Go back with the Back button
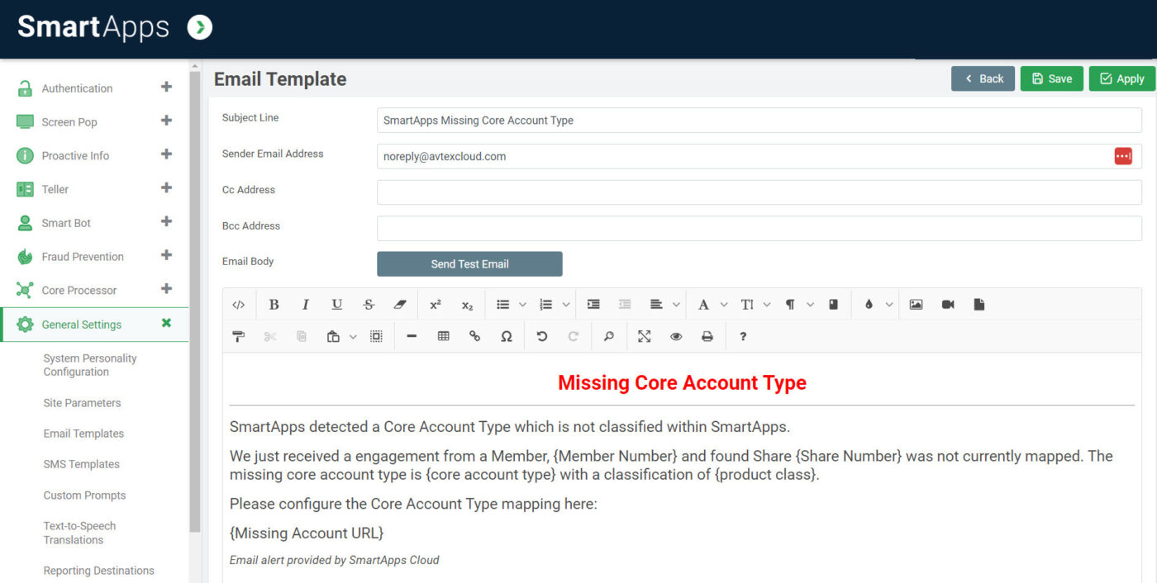1157x583 pixels. [983, 78]
